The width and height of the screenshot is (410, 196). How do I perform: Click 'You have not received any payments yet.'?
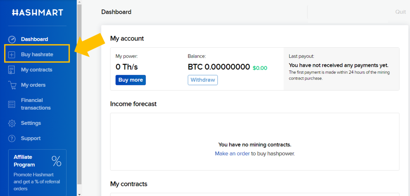click(339, 65)
